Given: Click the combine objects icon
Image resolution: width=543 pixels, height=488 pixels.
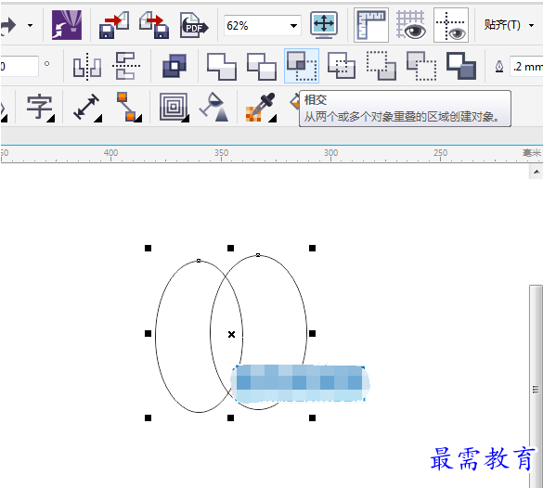Looking at the screenshot, I should pyautogui.click(x=175, y=66).
